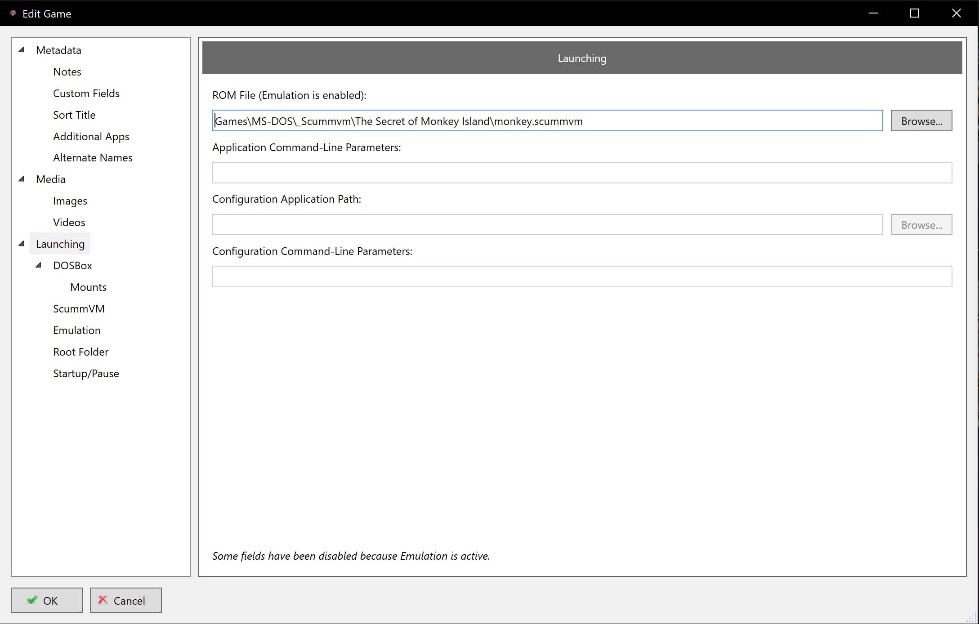Minimize the Edit Game window
This screenshot has width=979, height=624.
(x=873, y=13)
